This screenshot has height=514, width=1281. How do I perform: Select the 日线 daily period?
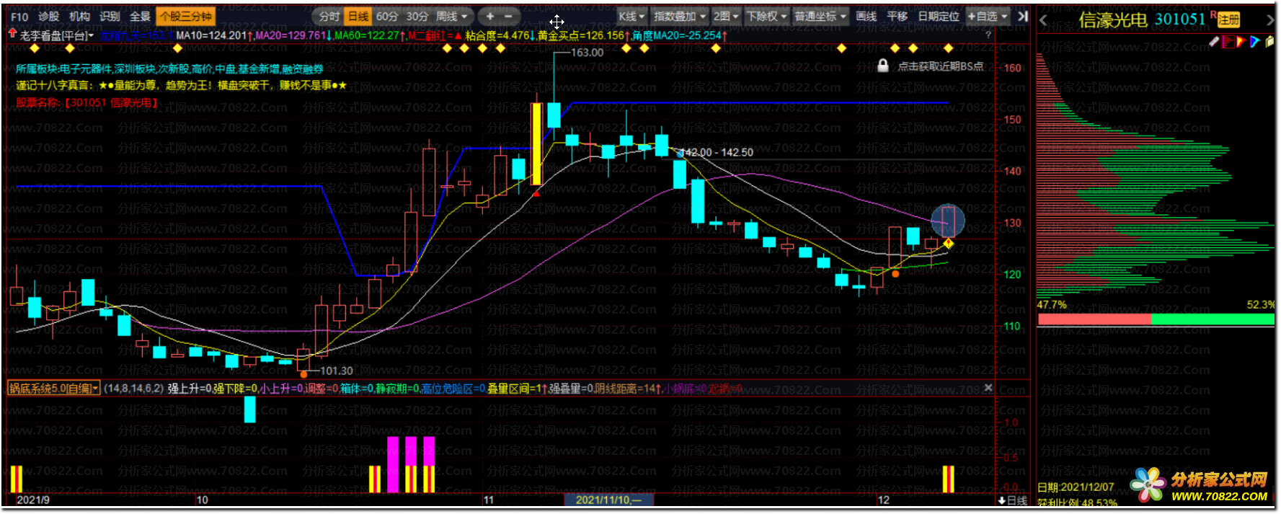tap(358, 17)
